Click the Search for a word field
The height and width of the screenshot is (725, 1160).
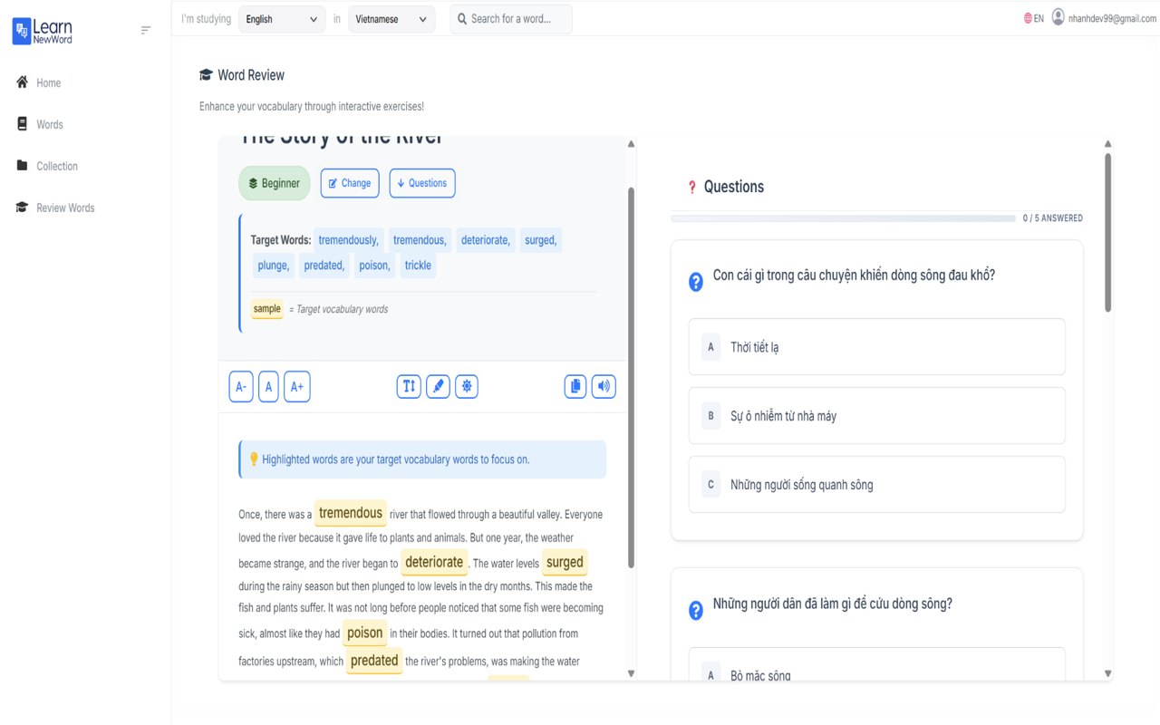click(511, 19)
